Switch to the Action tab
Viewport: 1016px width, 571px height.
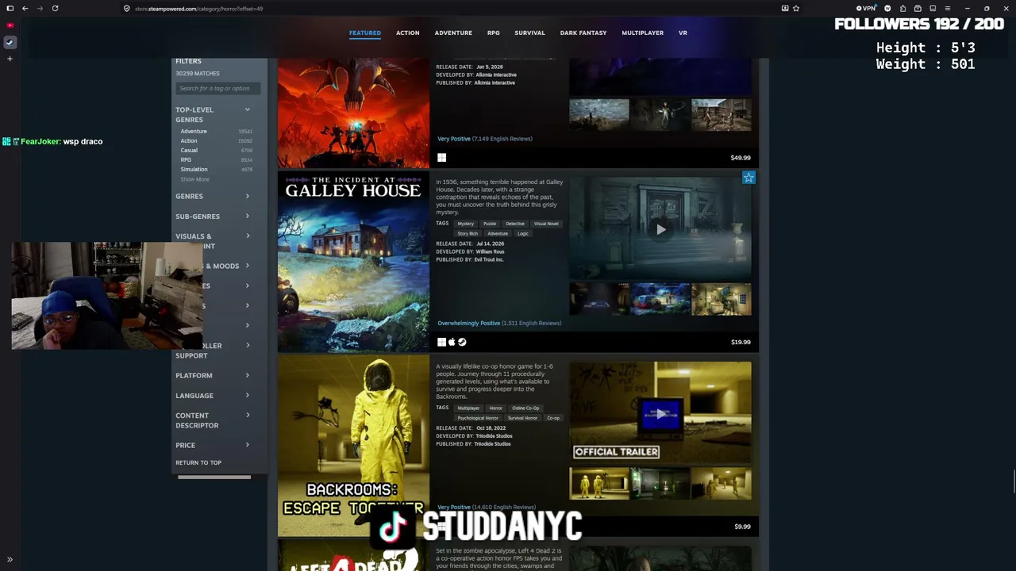(408, 33)
